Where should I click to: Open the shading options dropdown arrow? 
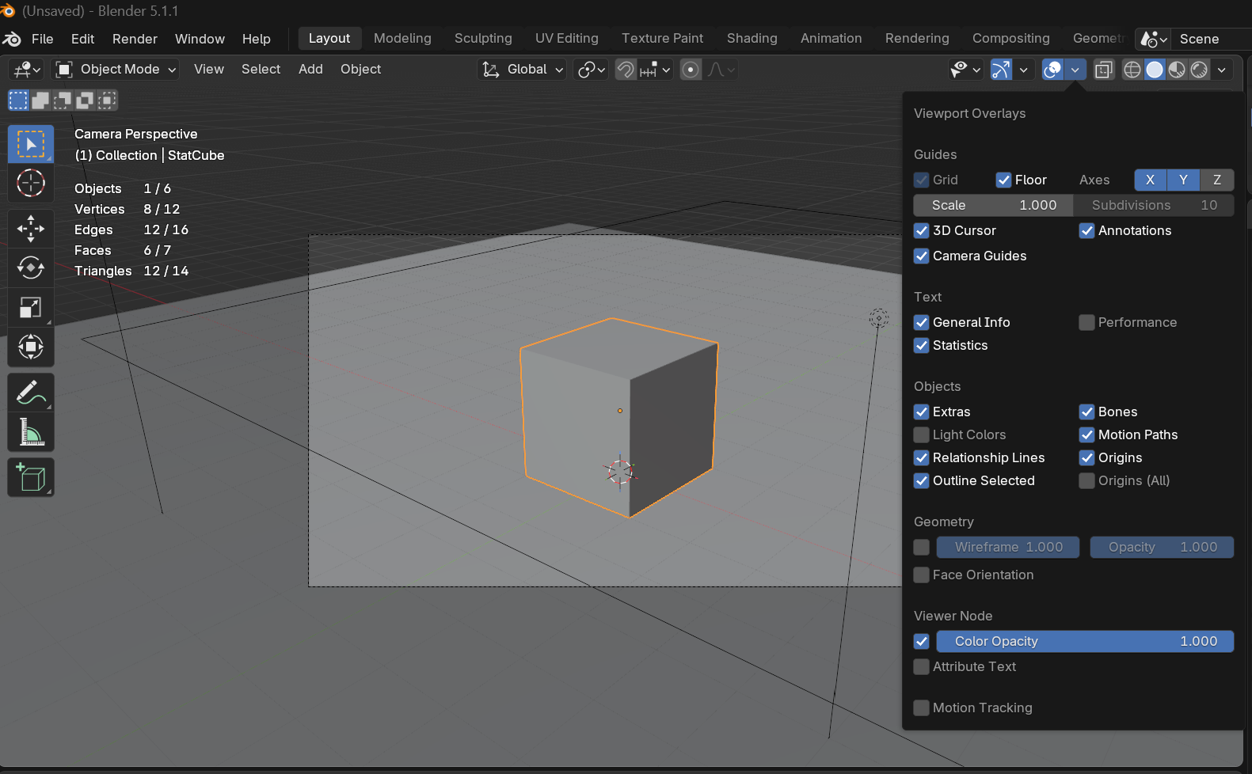(x=1222, y=70)
